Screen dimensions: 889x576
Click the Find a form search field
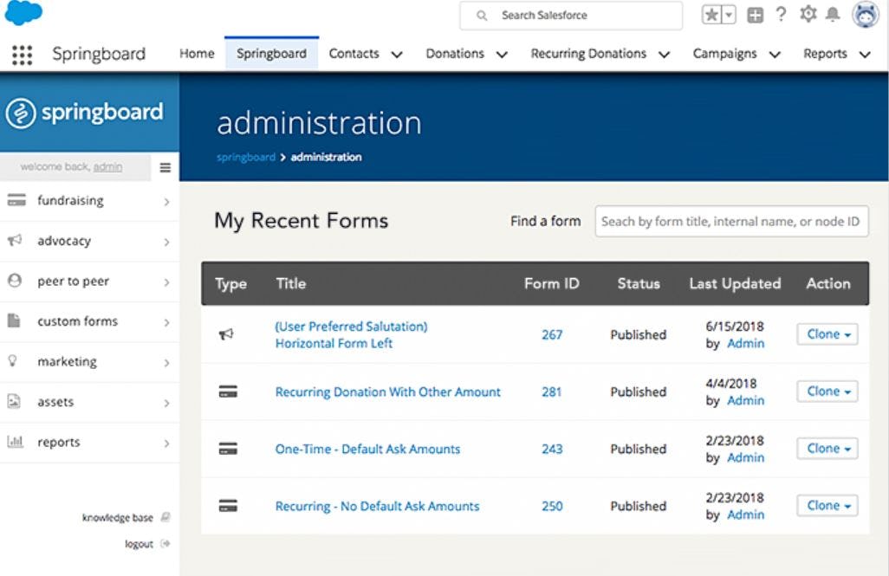[730, 221]
